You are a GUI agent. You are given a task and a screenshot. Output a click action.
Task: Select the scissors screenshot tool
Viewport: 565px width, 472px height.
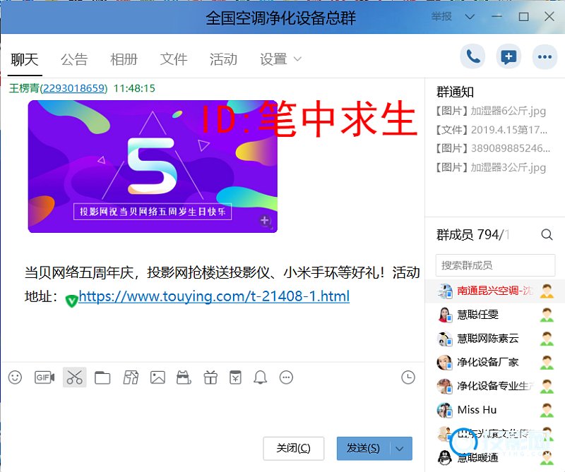tap(75, 377)
